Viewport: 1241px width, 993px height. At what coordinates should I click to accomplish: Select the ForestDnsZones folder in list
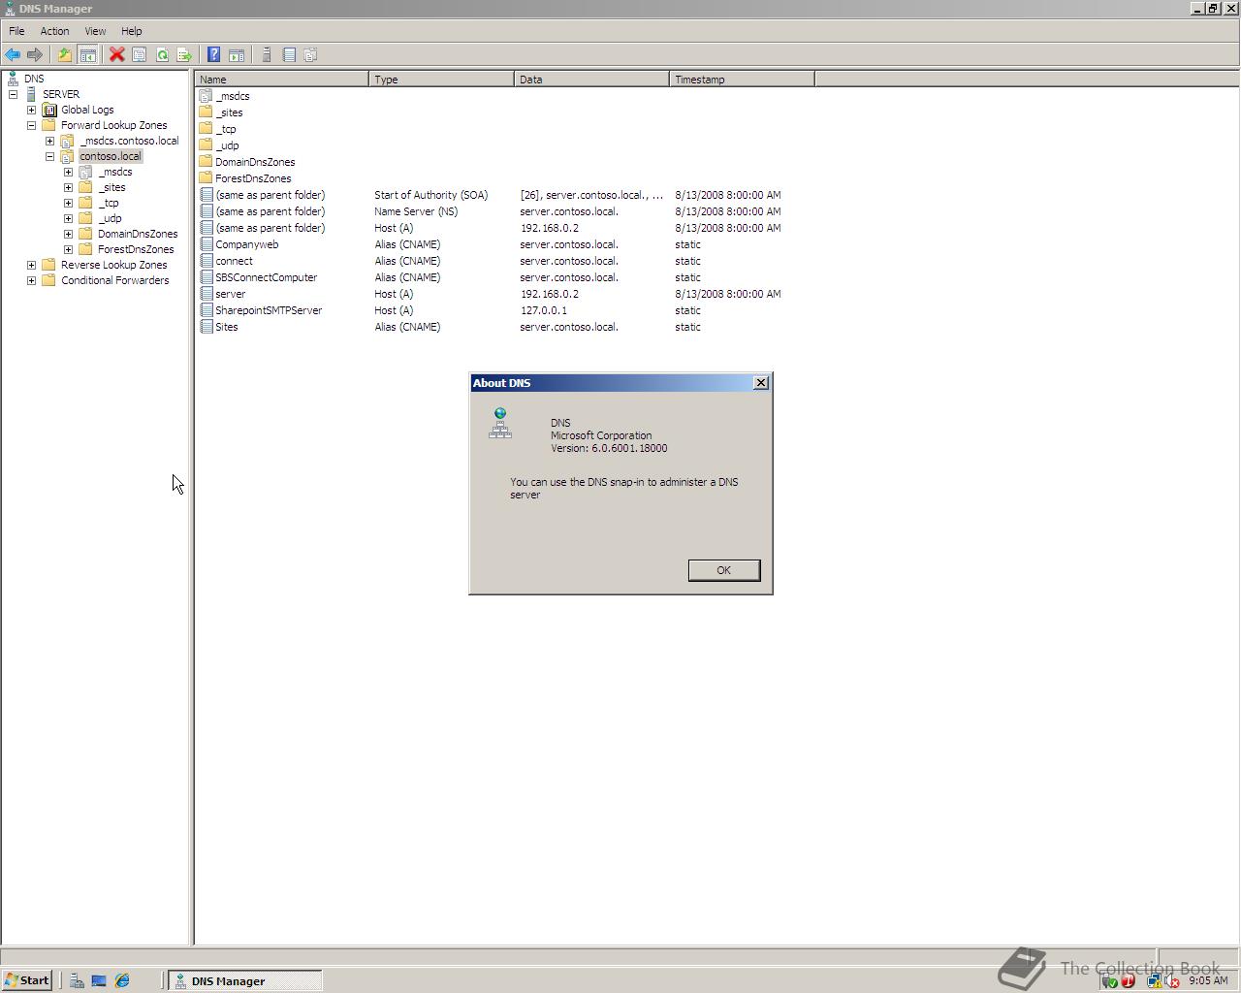[x=253, y=178]
